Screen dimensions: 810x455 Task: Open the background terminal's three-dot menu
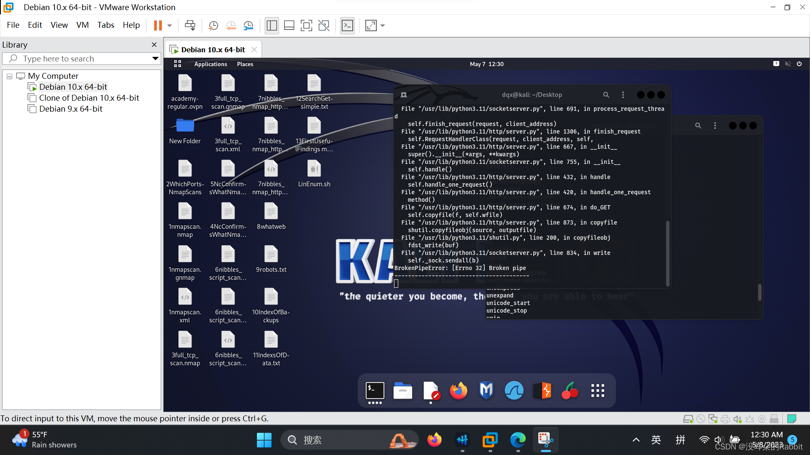click(x=715, y=126)
